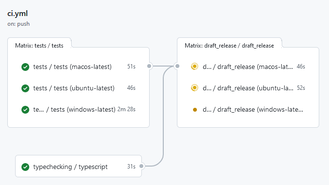Click the 51s duration of macos tests
Image resolution: width=329 pixels, height=185 pixels.
coord(131,67)
